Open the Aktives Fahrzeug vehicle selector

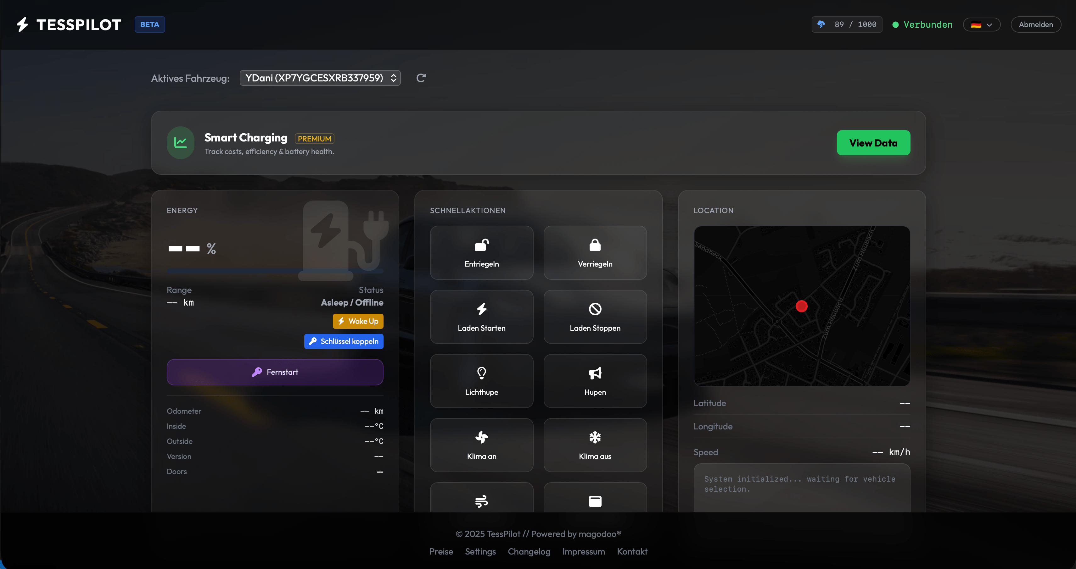[x=320, y=78]
